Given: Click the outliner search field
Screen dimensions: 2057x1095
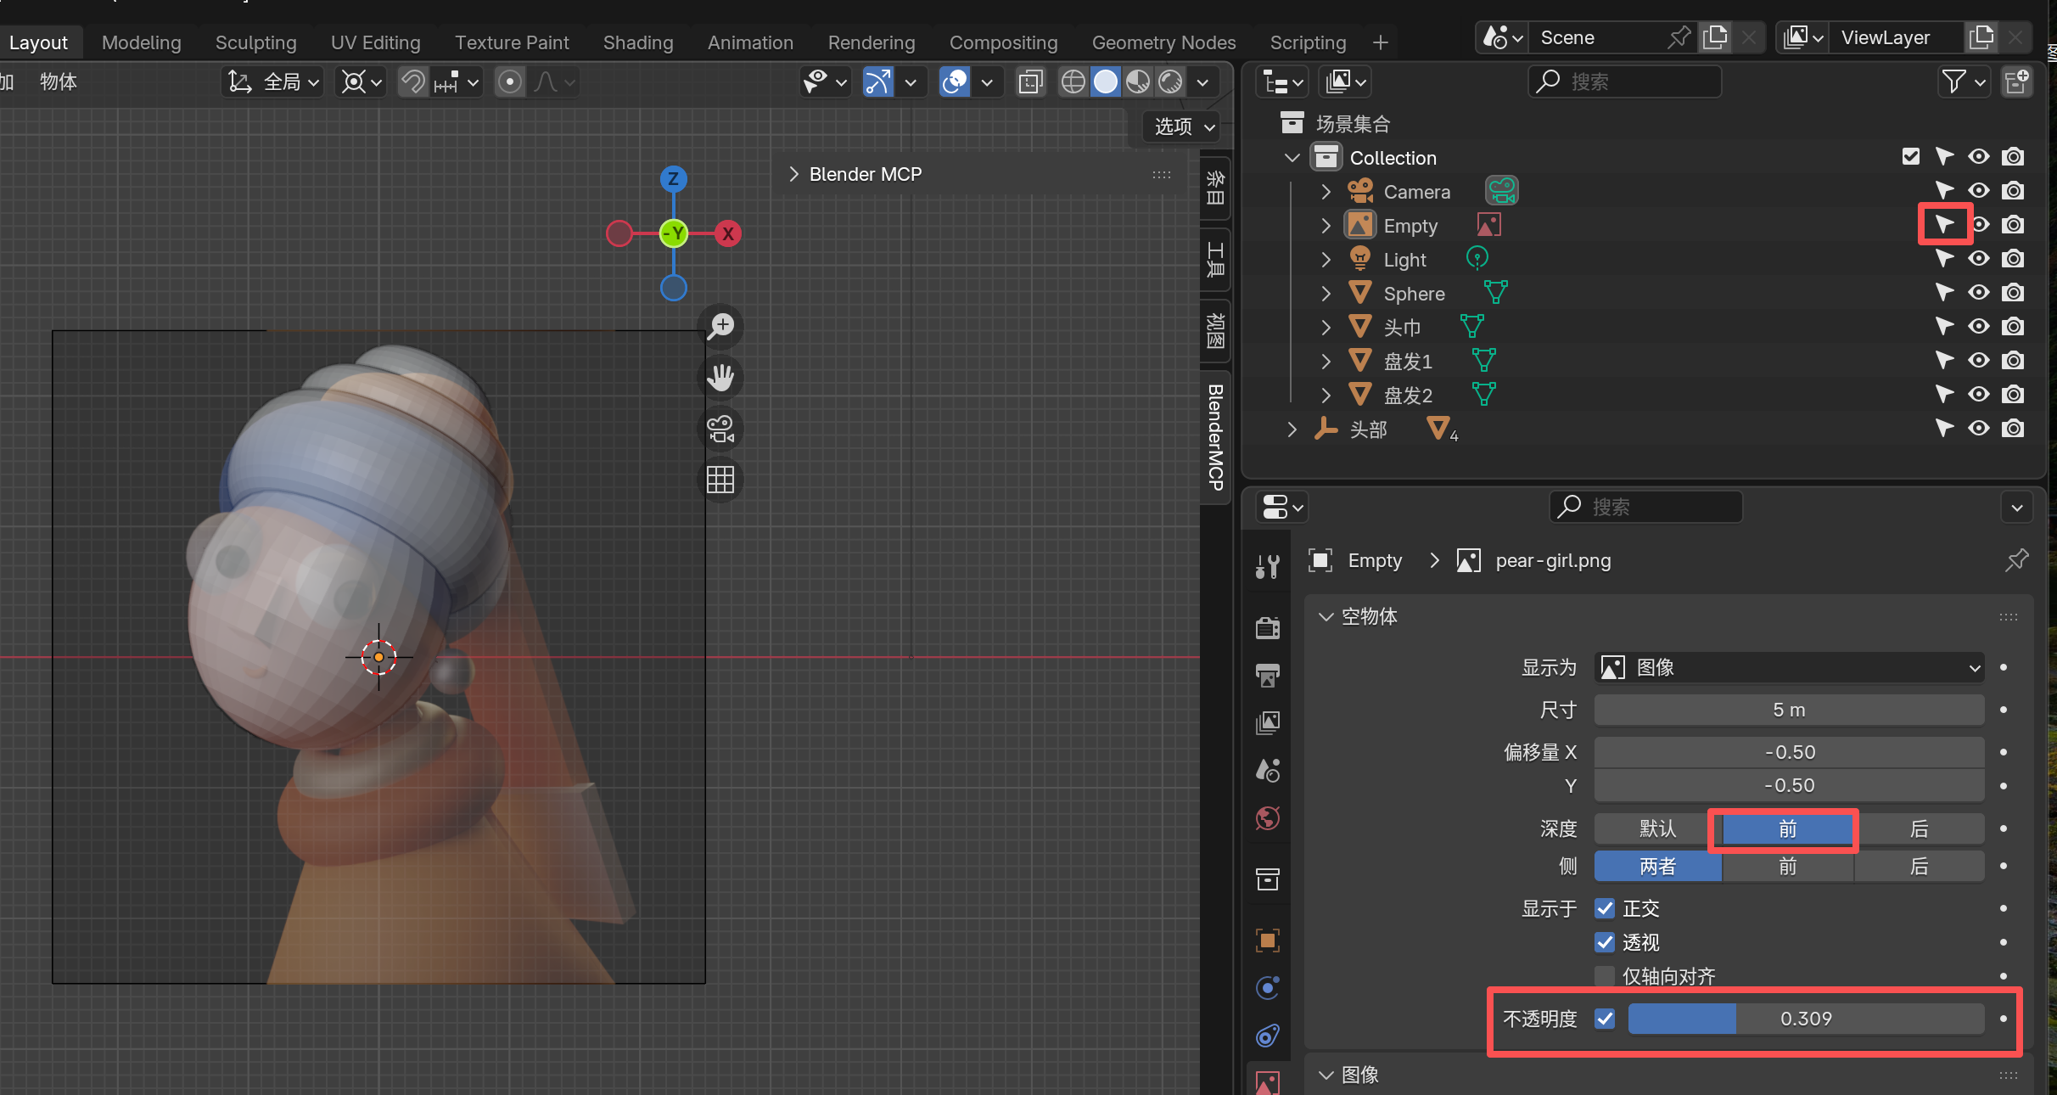Looking at the screenshot, I should click(x=1624, y=81).
